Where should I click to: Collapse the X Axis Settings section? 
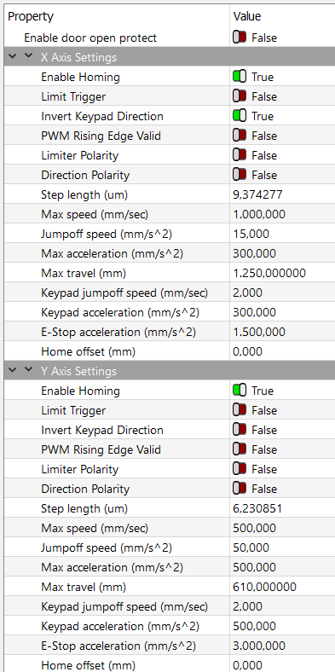[29, 56]
